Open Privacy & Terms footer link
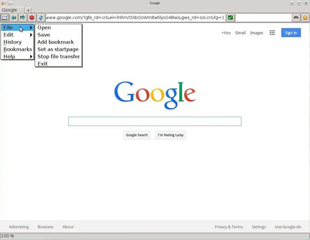 coord(229,227)
